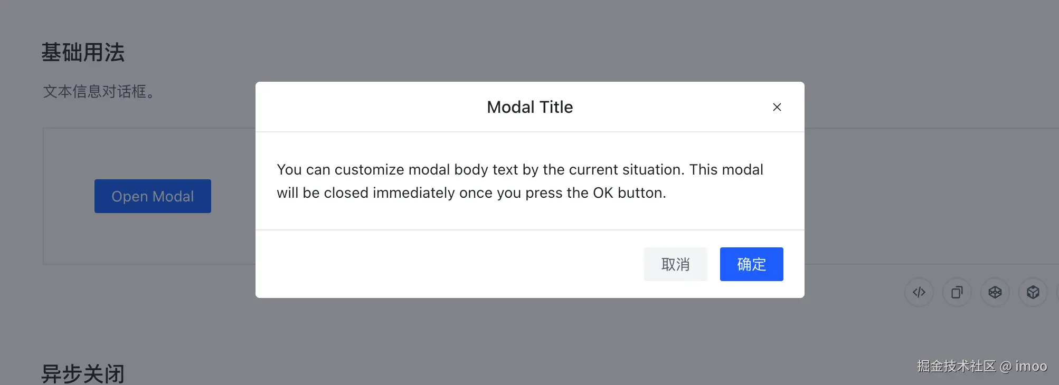Close the modal with the X icon

coord(777,107)
